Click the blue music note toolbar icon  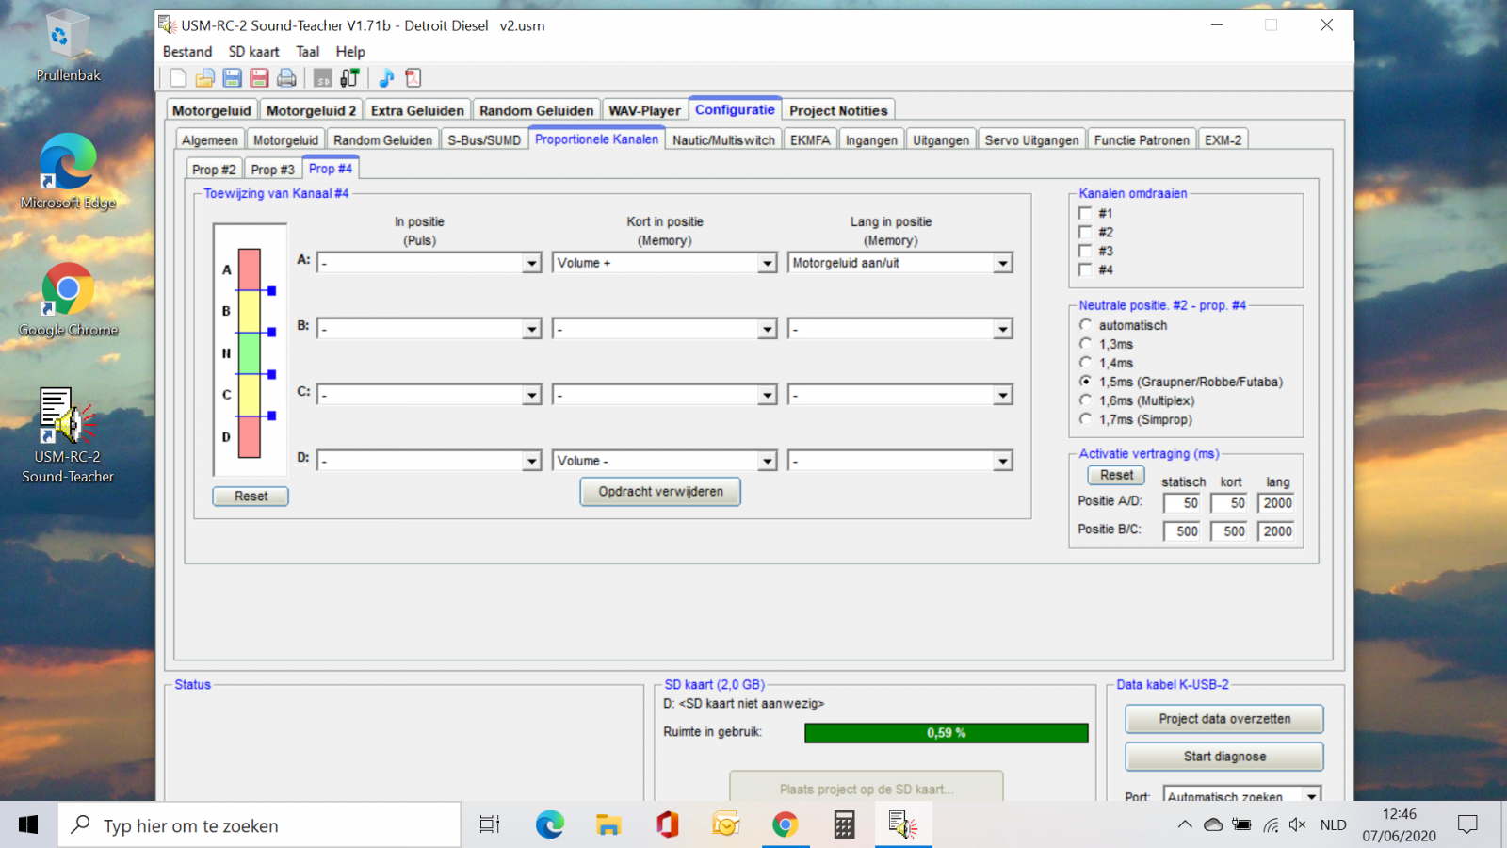(386, 78)
